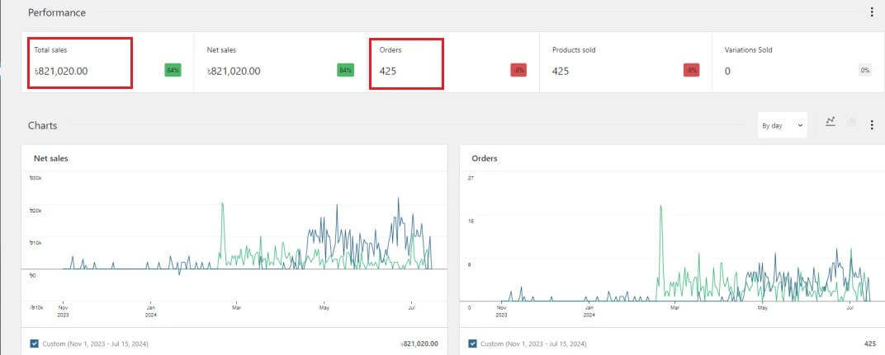Click the Orders chart title

tap(484, 158)
